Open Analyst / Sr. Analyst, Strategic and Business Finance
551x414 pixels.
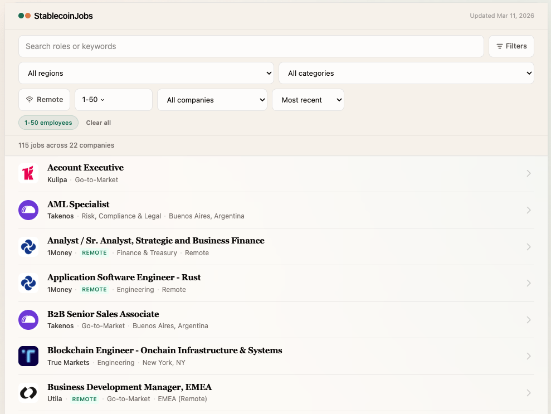click(x=156, y=241)
